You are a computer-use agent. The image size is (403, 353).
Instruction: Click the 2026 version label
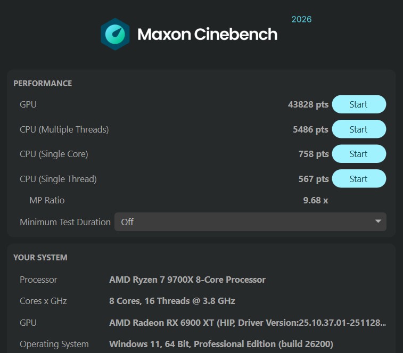coord(301,19)
